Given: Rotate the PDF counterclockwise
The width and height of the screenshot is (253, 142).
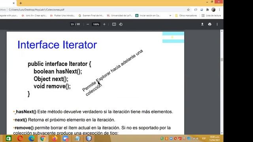Looking at the screenshot, I should point(121,24).
